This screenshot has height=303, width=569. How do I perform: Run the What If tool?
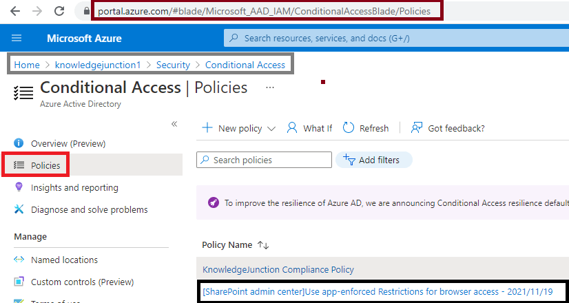tap(309, 128)
